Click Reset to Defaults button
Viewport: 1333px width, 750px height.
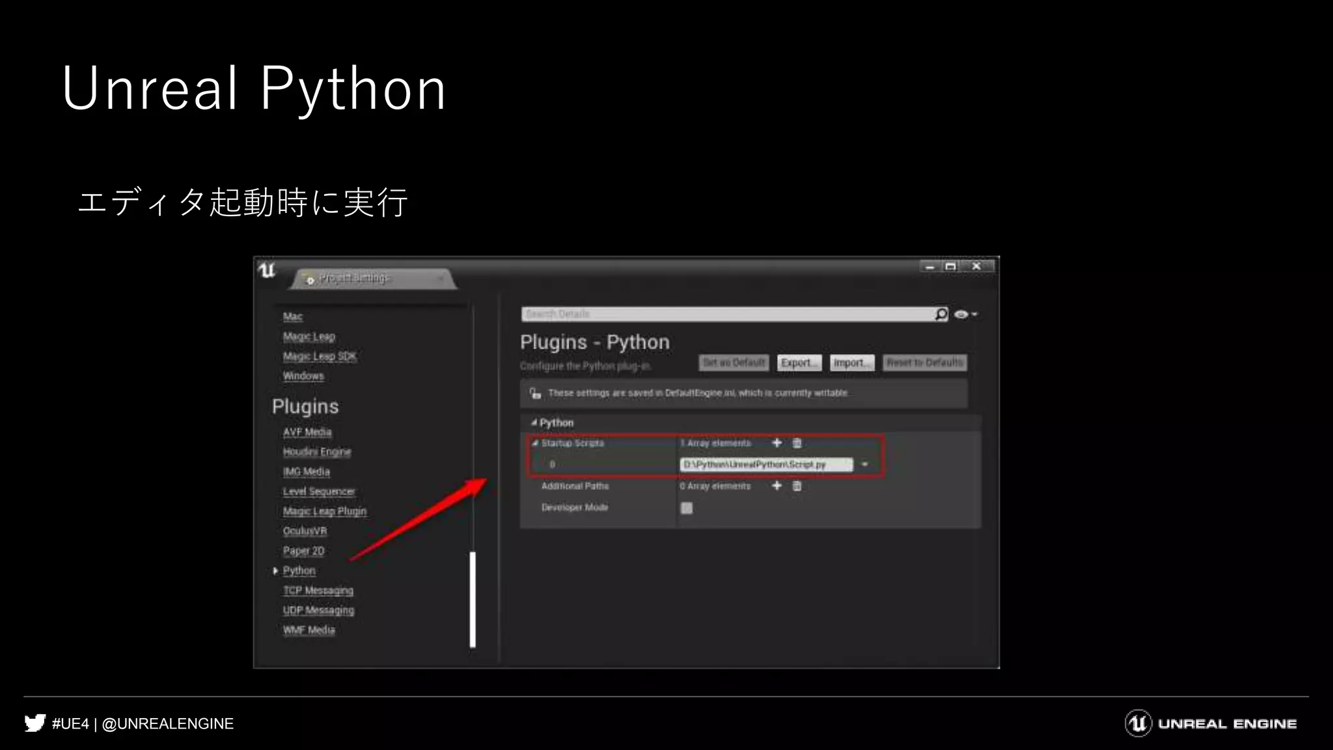(x=925, y=363)
